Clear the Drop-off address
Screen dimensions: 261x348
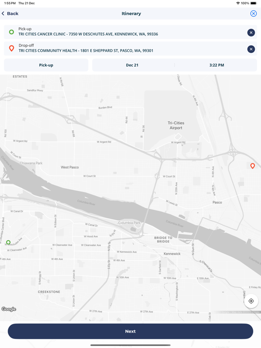(x=251, y=49)
